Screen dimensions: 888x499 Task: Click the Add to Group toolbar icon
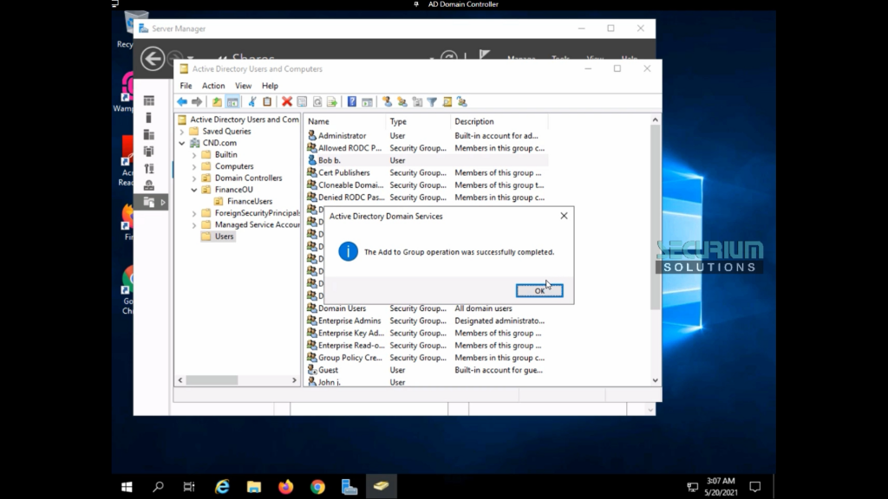tap(462, 102)
